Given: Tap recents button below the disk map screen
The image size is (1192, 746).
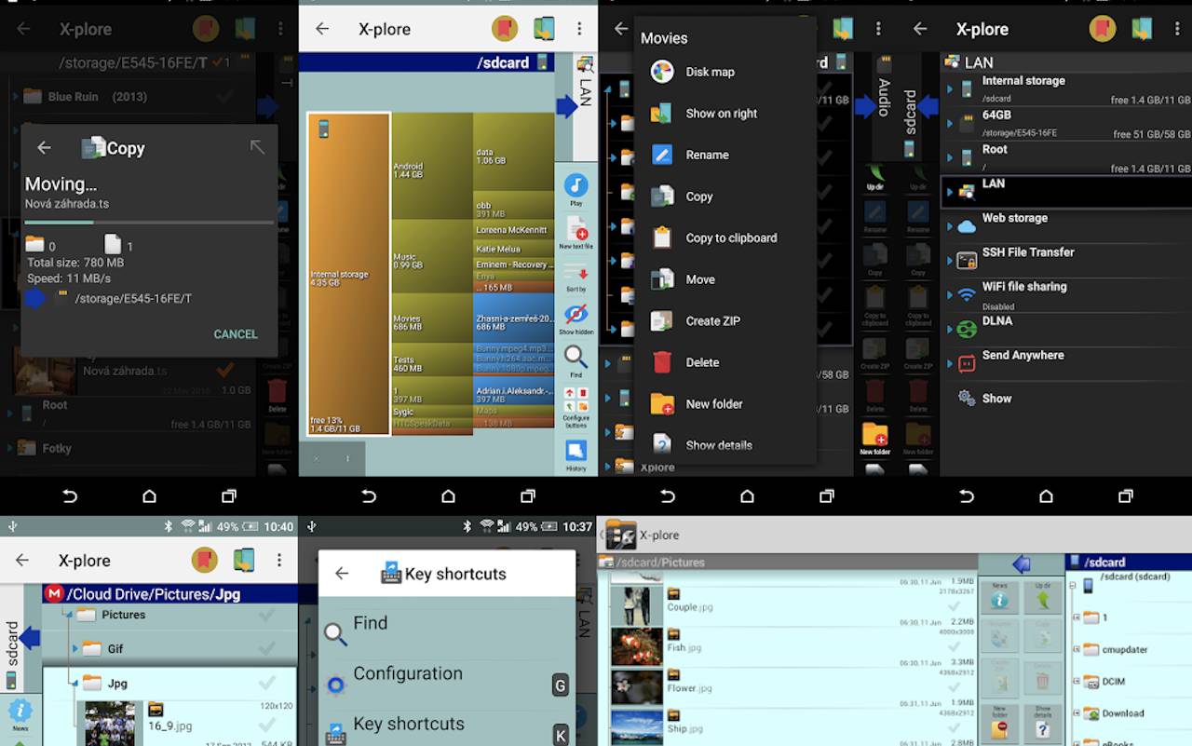Looking at the screenshot, I should 528,496.
